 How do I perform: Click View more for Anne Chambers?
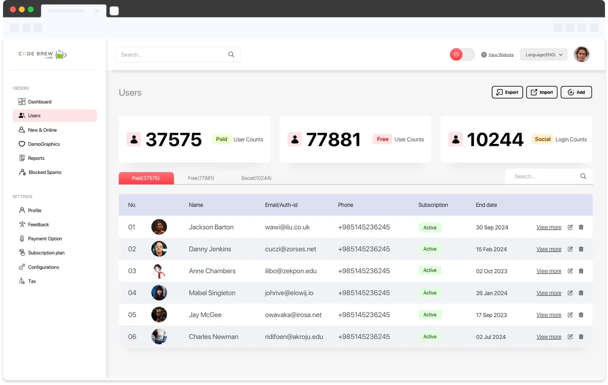click(x=548, y=271)
